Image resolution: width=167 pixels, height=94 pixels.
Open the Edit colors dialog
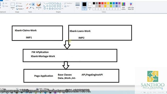(x=123, y=6)
